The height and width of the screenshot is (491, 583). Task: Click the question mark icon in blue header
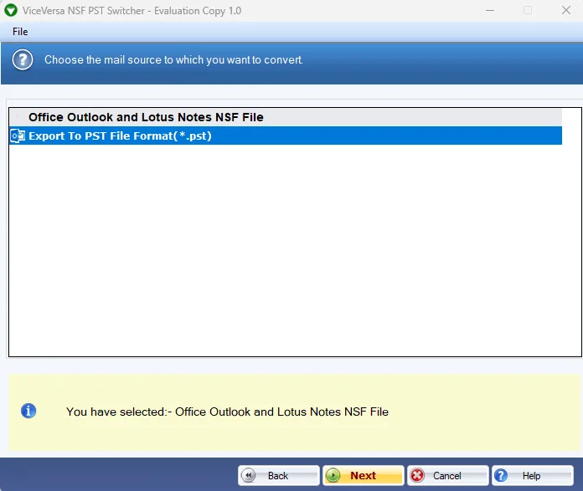(23, 59)
